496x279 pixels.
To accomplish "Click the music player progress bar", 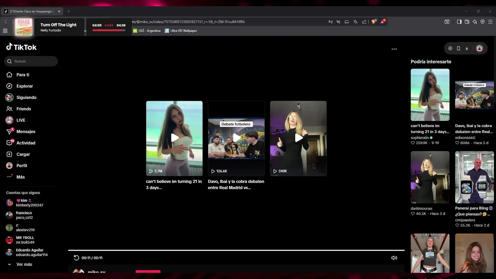I will (x=109, y=30).
